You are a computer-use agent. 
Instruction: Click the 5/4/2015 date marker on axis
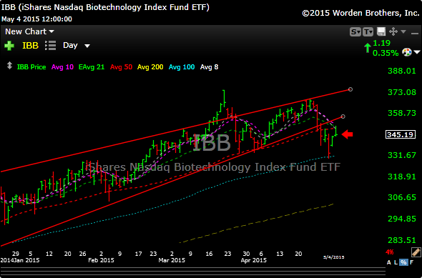[x=334, y=257]
